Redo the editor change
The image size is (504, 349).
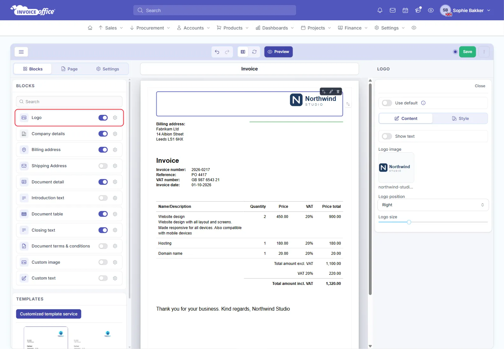click(227, 52)
